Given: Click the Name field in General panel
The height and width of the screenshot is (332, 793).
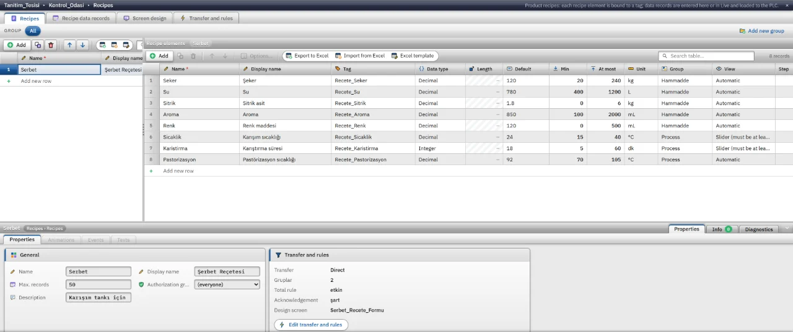Looking at the screenshot, I should coord(99,271).
